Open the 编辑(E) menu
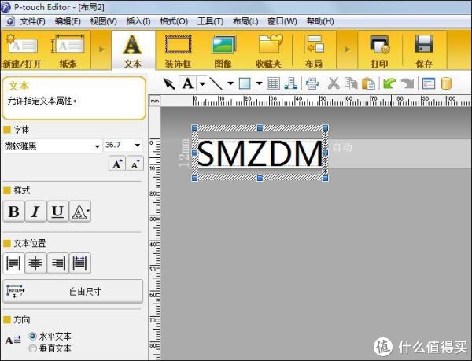 [68, 21]
